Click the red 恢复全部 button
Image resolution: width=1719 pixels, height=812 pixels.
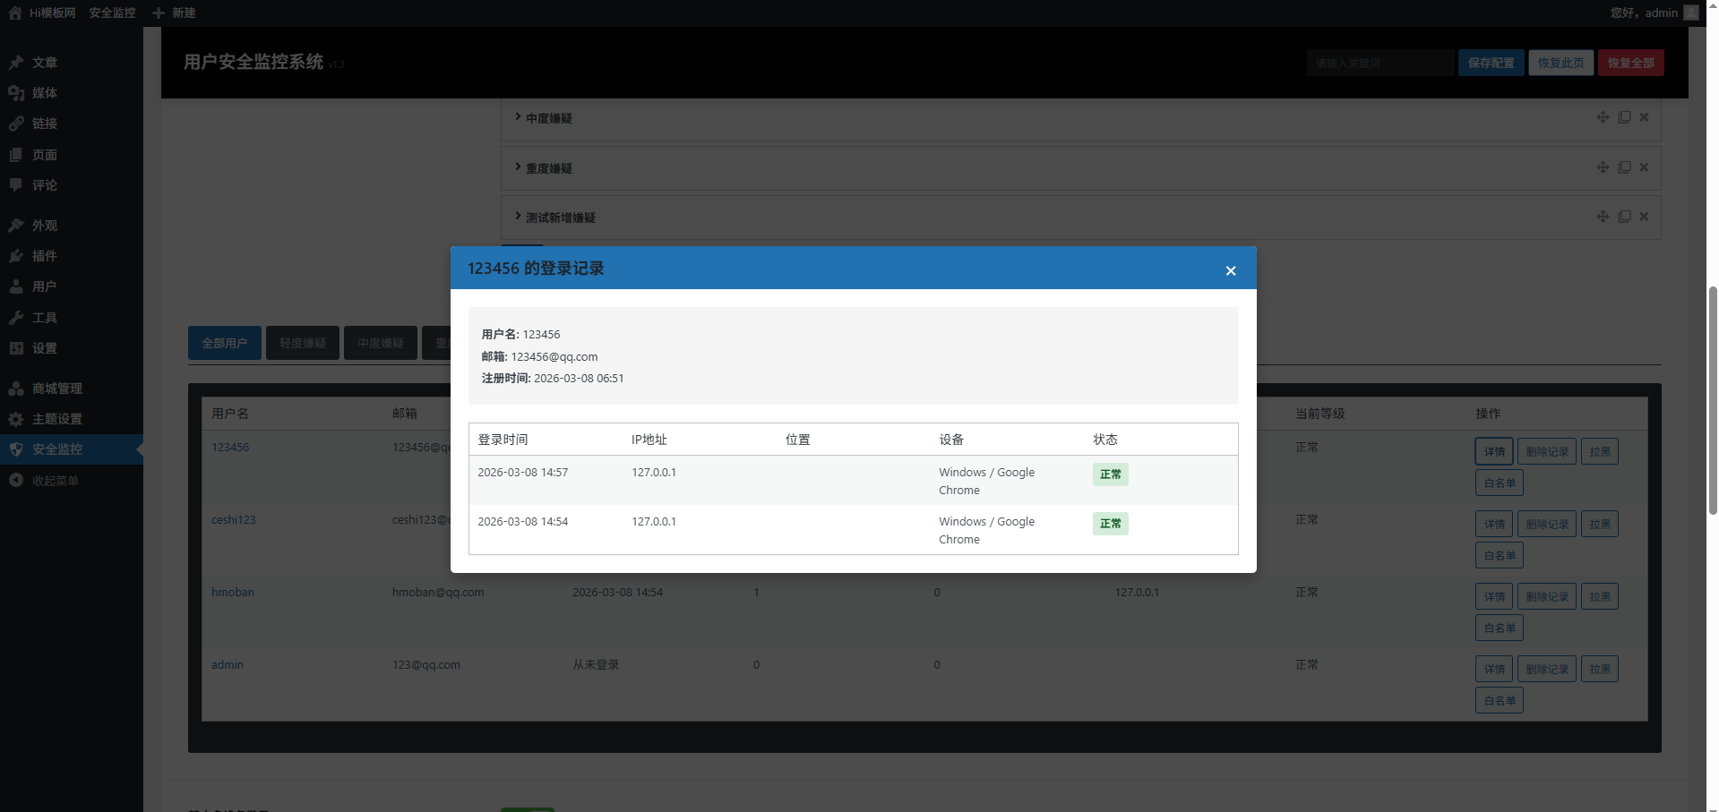(x=1630, y=63)
